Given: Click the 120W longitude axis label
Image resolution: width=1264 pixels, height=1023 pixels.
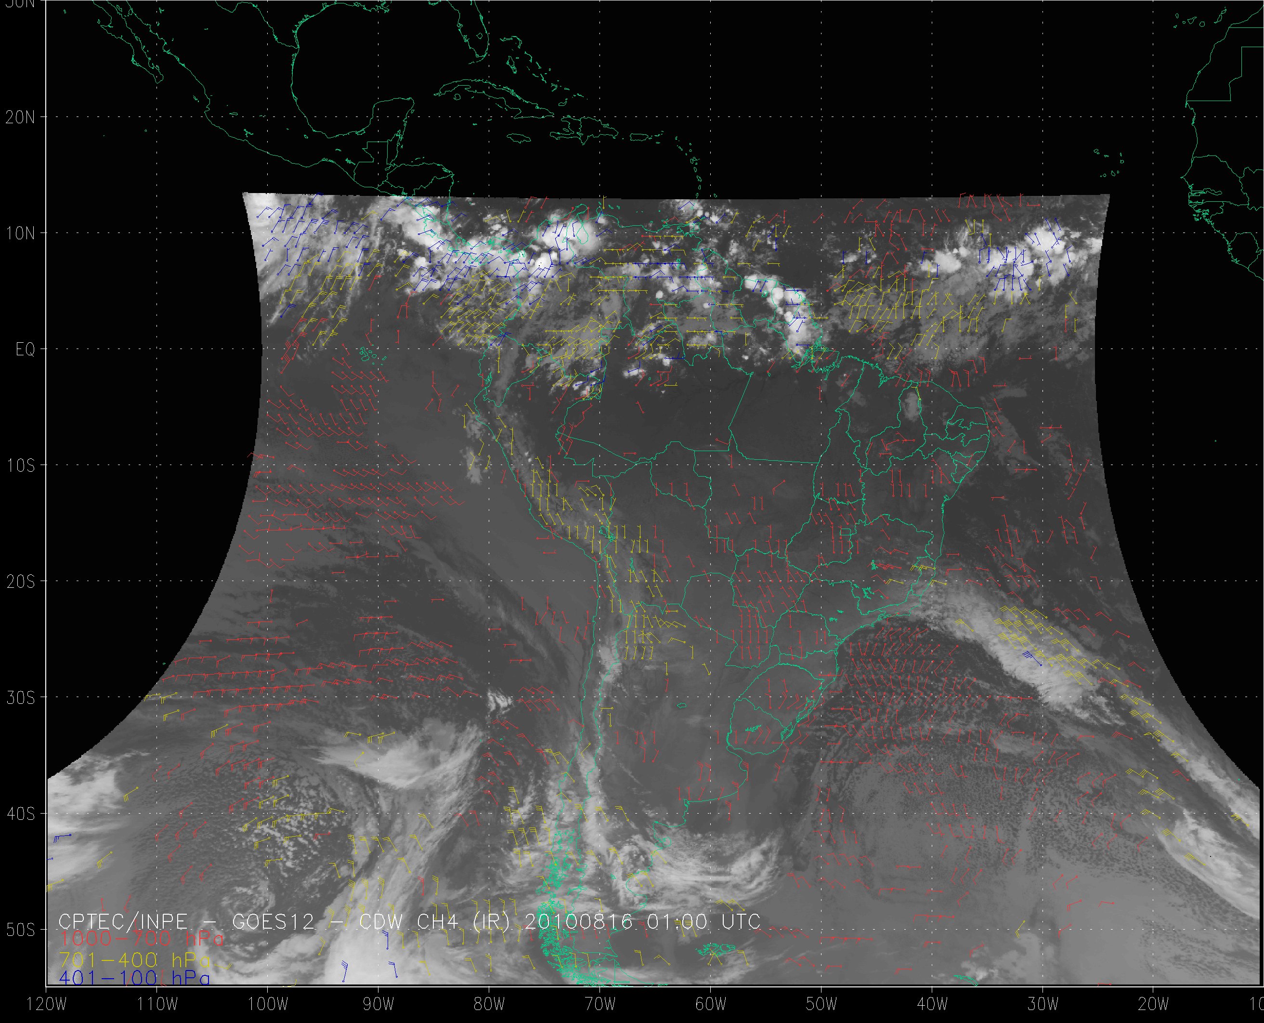Looking at the screenshot, I should click(x=47, y=1004).
